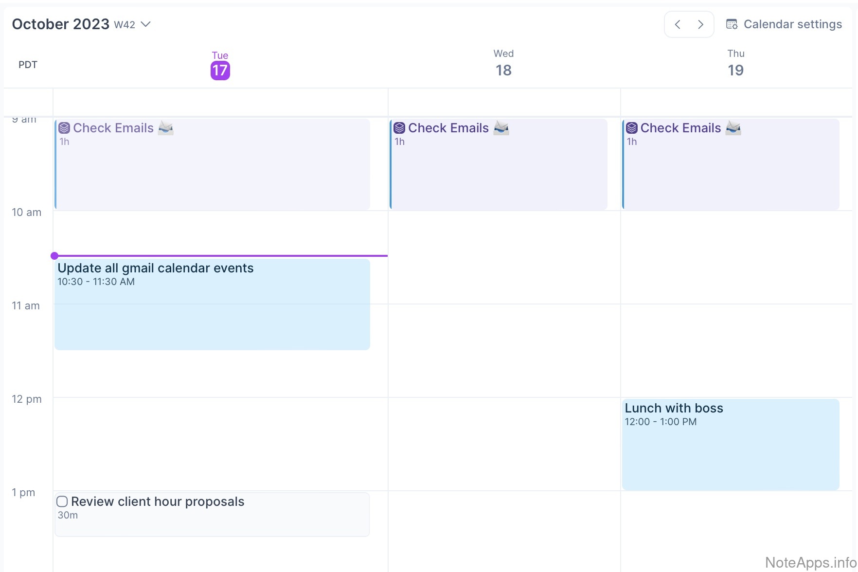Click stack icon on Wednesday's Check Emails
Screen dimensions: 858x572
(399, 128)
